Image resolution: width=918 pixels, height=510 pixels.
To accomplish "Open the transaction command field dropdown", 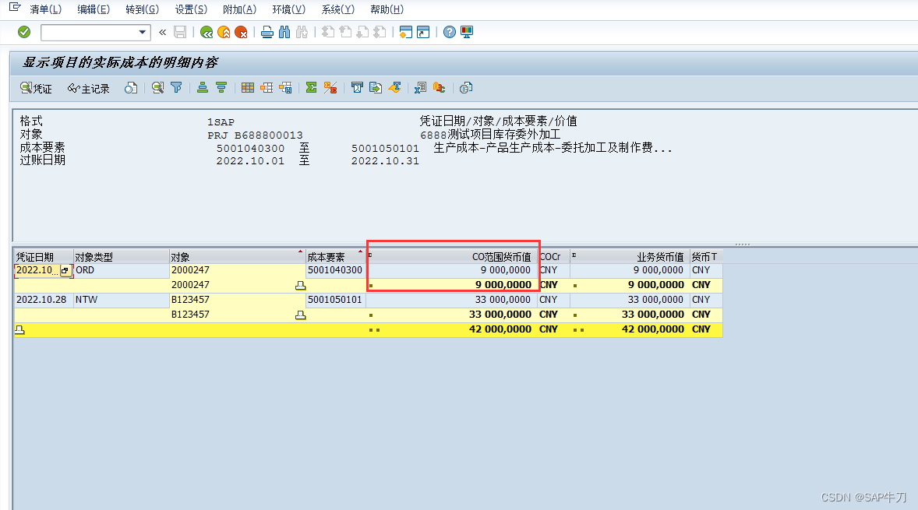I will pyautogui.click(x=143, y=32).
